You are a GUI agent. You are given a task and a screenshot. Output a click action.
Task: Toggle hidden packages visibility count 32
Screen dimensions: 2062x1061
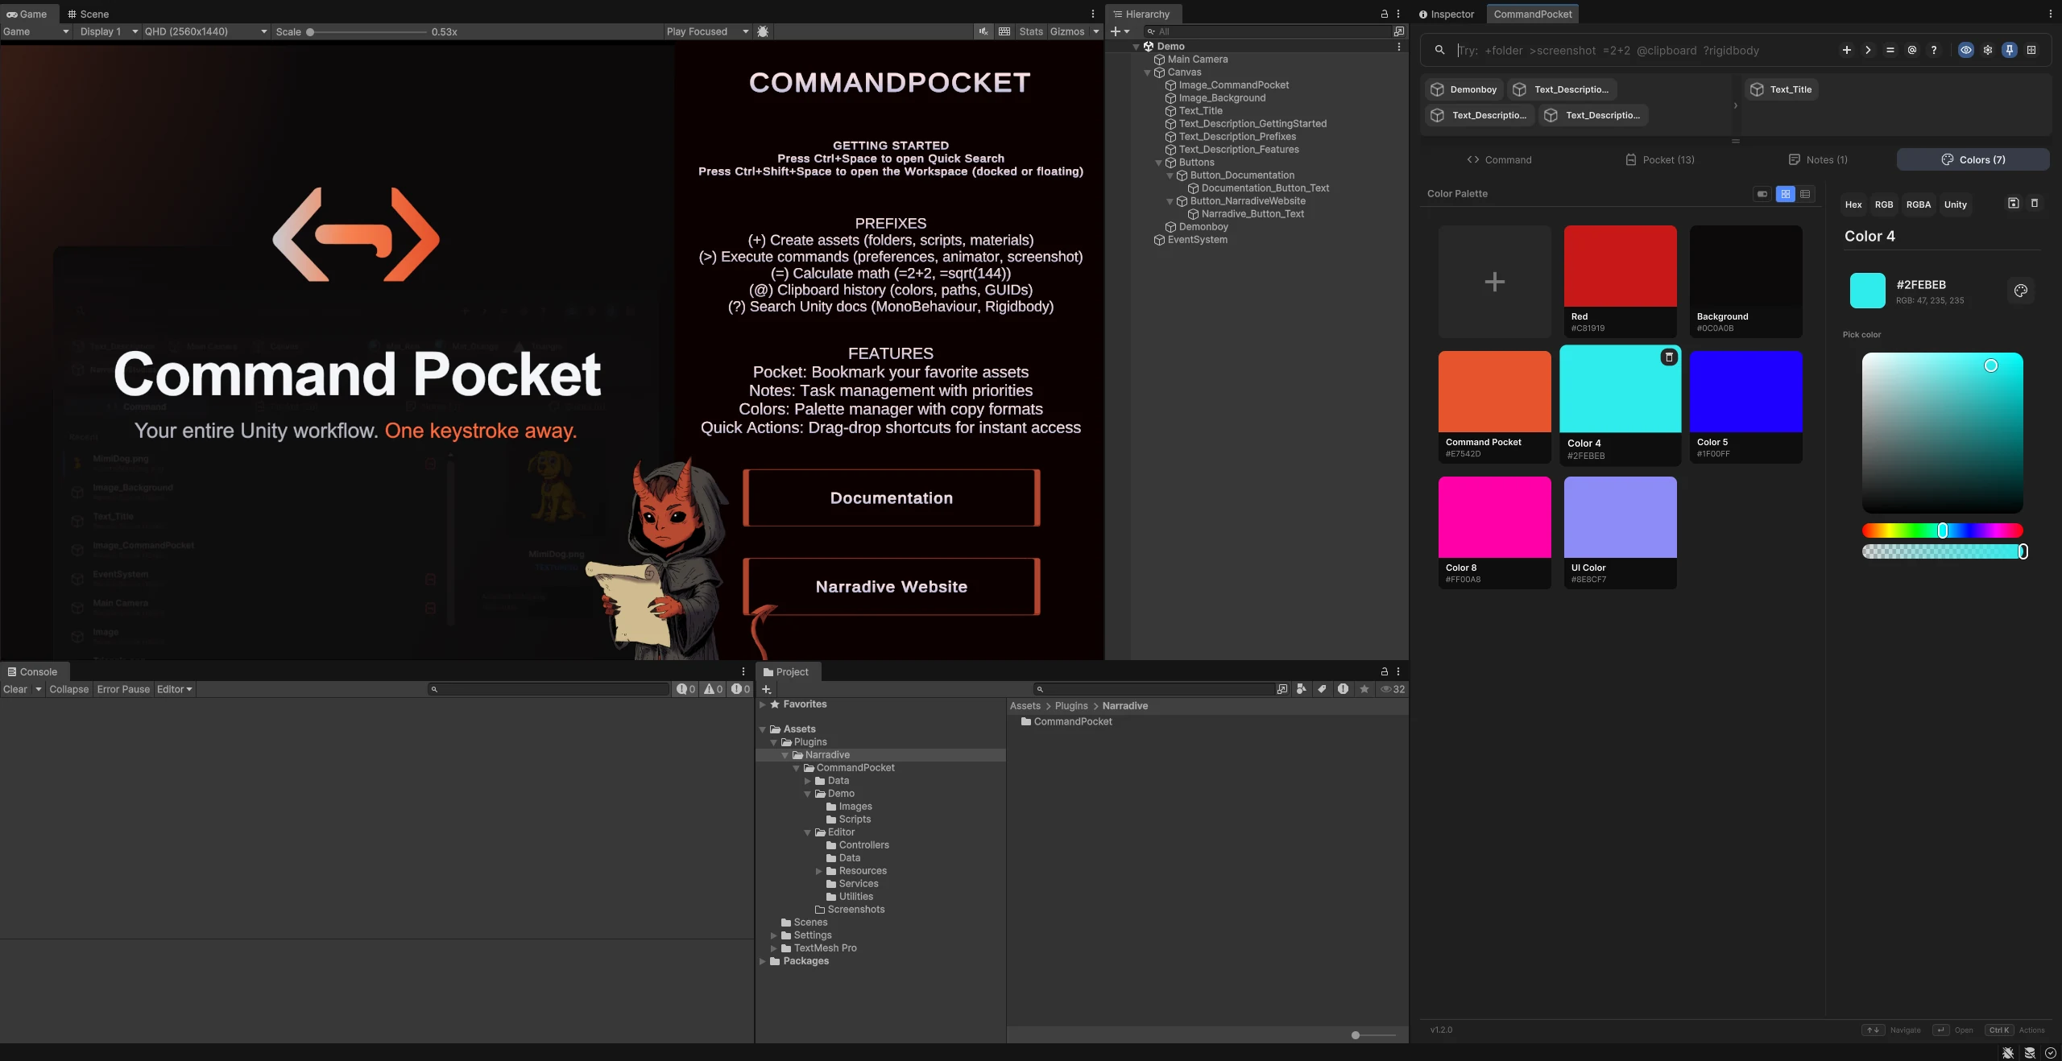(1393, 689)
